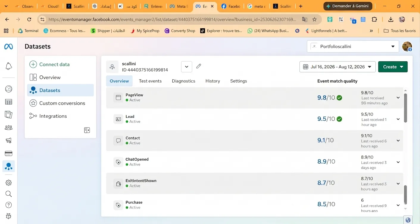Open the document pages icon in left rail
The width and height of the screenshot is (420, 224).
click(9, 114)
